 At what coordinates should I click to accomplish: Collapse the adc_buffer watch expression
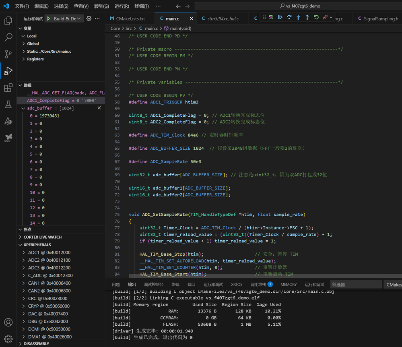pyautogui.click(x=23, y=108)
